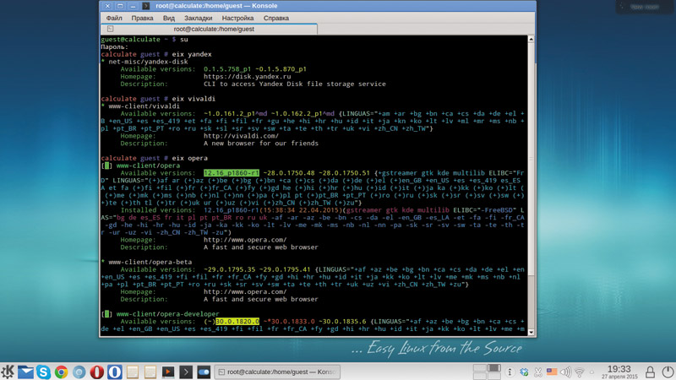Click the URL https://disk.yandex.ru
676x380 pixels.
[247, 77]
